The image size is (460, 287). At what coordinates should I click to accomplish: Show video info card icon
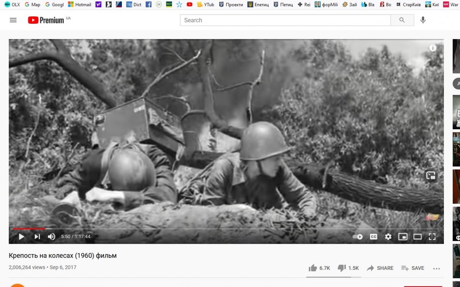coord(433,48)
